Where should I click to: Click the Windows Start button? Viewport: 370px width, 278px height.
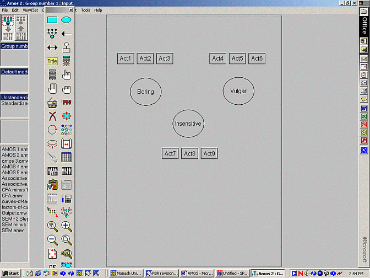(10, 274)
